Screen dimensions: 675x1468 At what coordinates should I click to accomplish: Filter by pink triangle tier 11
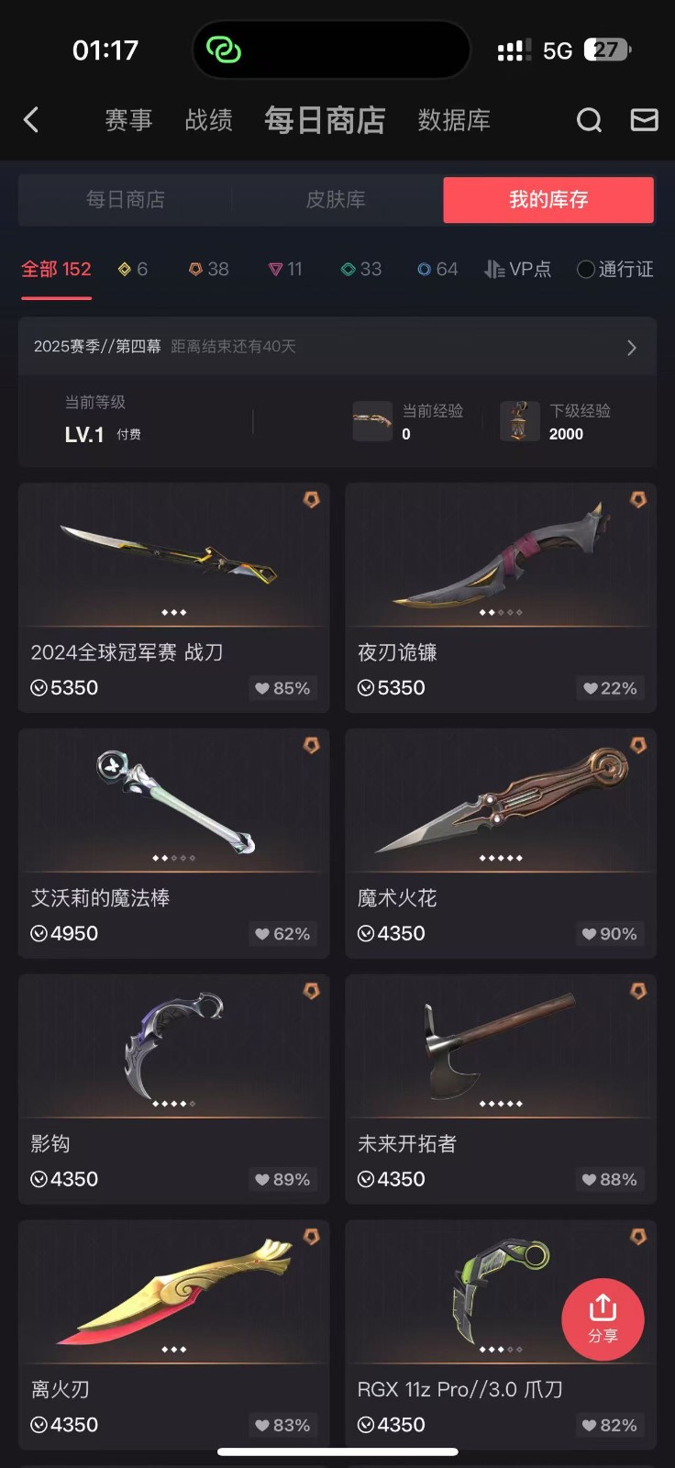point(285,269)
